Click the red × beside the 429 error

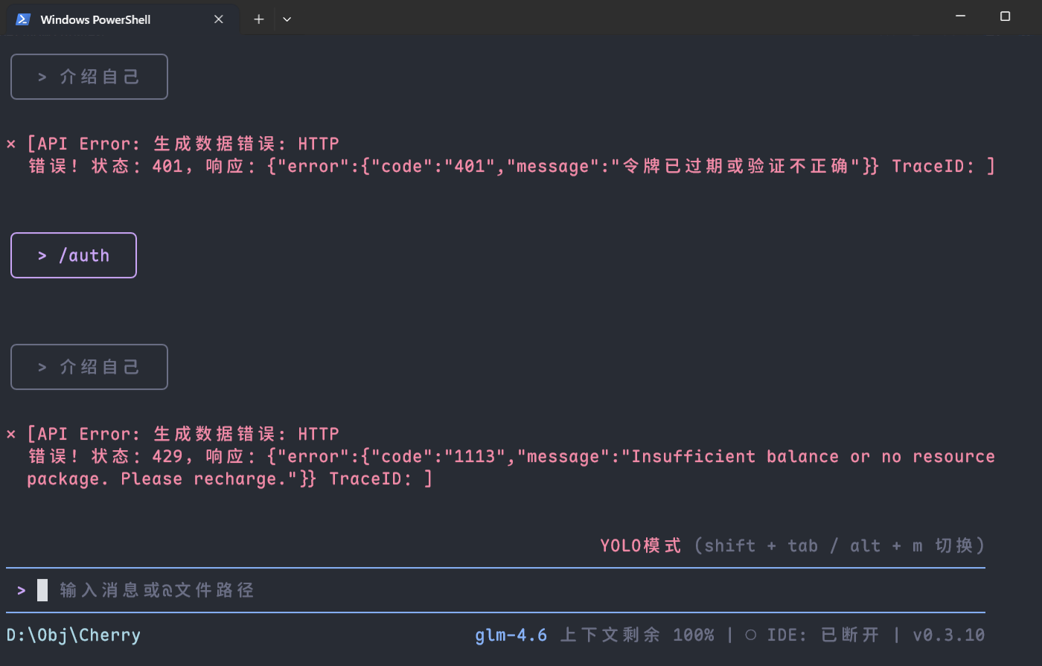pyautogui.click(x=11, y=434)
